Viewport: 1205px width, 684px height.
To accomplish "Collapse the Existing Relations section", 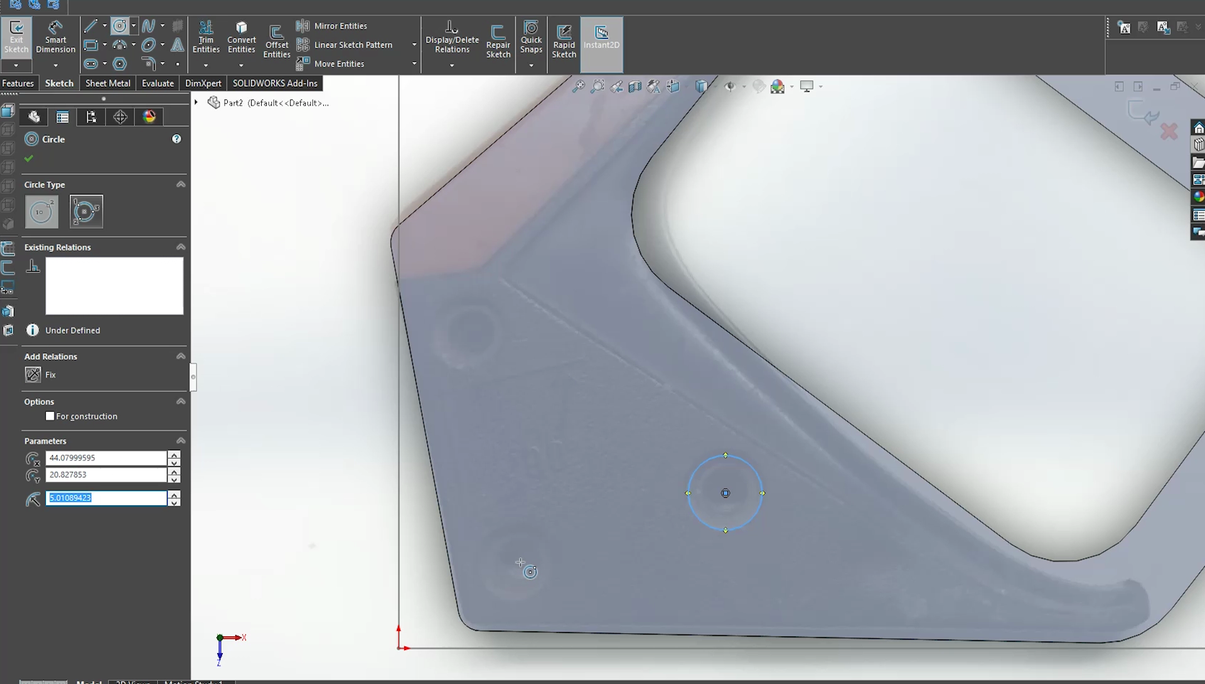I will tap(181, 247).
